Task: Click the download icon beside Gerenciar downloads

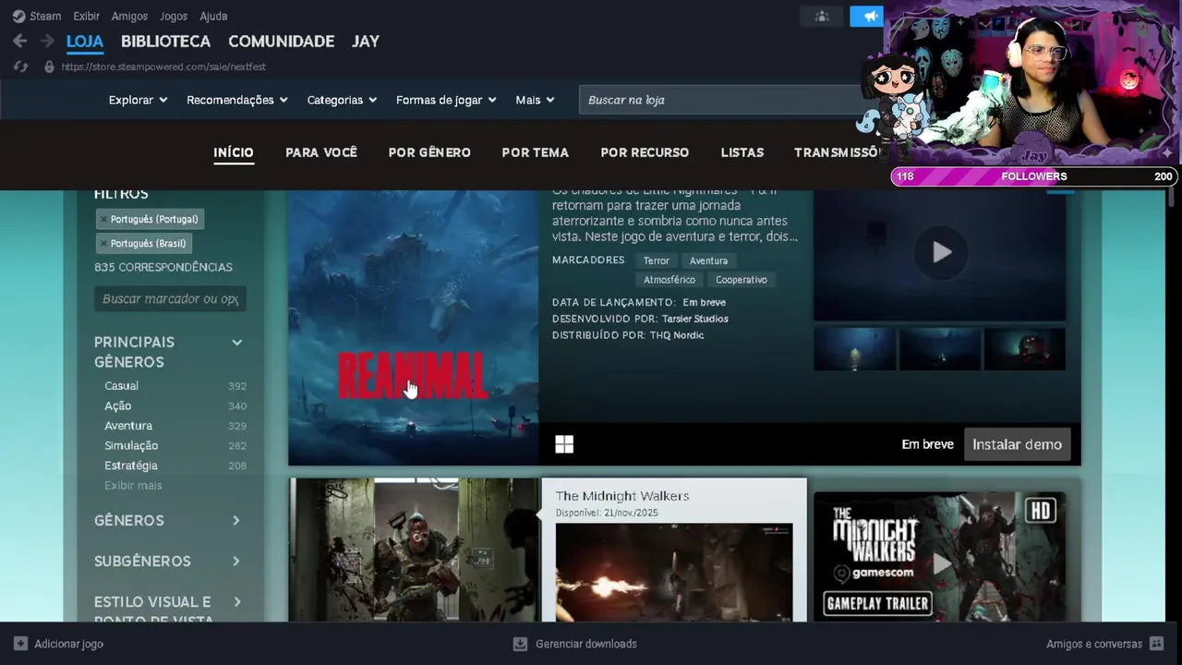Action: tap(520, 644)
